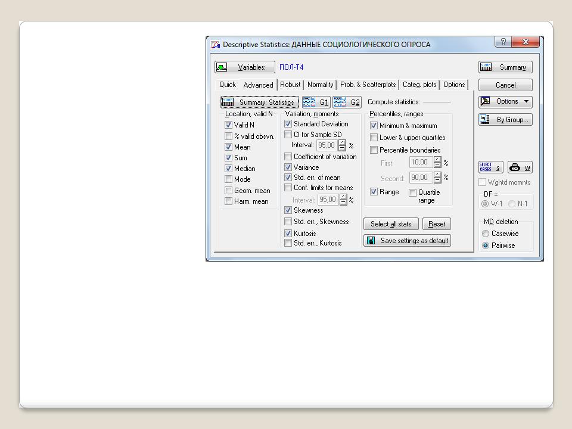The width and height of the screenshot is (572, 429).
Task: Switch to the Quick tab
Action: 228,85
